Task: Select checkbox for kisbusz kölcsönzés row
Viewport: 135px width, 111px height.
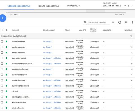Action: pos(2,102)
